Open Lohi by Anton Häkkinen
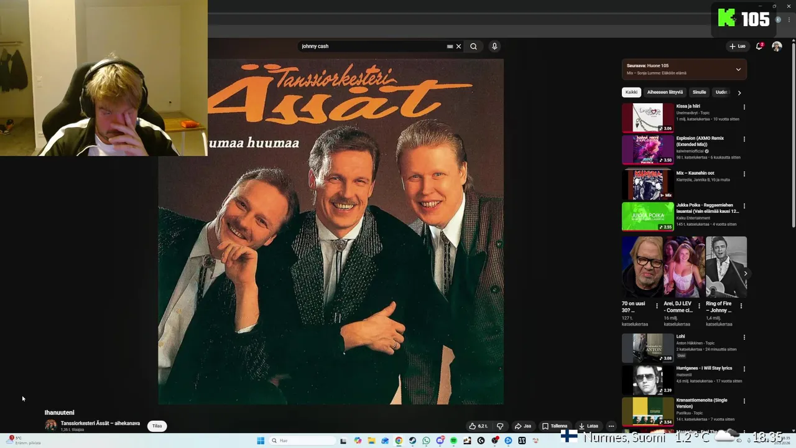Screen dimensions: 796x448 [x=680, y=337]
